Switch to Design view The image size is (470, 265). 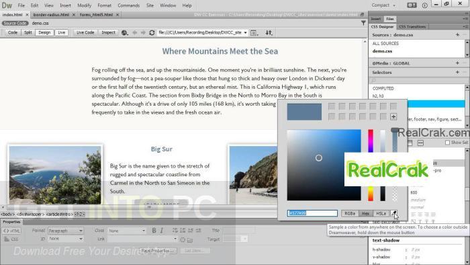coord(44,32)
